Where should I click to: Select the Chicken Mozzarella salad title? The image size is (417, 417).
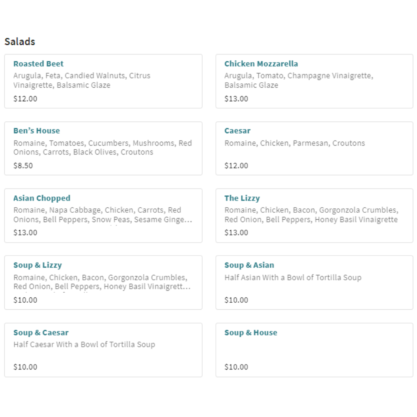point(261,64)
